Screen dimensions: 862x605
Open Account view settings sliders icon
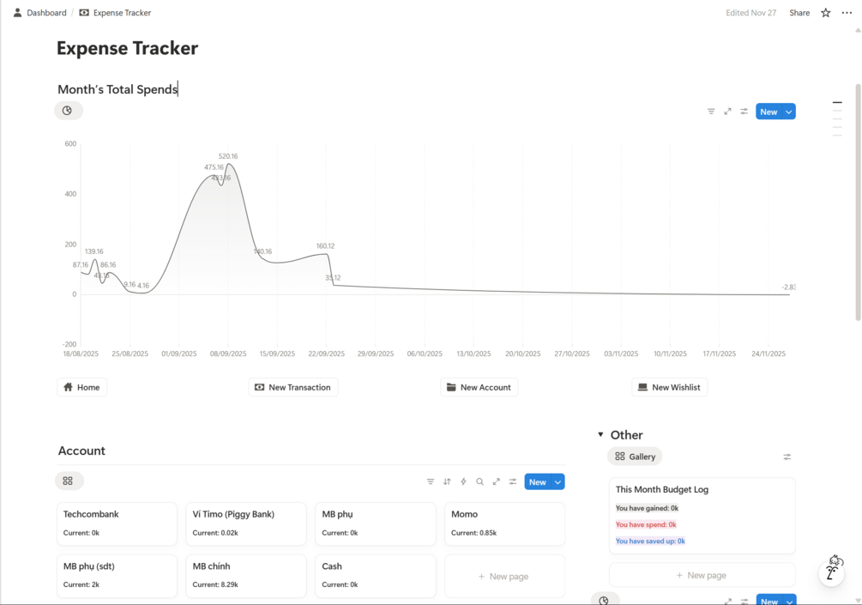[513, 482]
